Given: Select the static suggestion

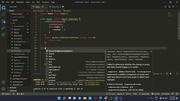Looking at the screenshot, I should pyautogui.click(x=75, y=59).
